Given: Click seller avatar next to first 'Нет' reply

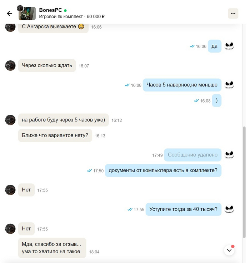Looking at the screenshot, I should coord(10,190).
